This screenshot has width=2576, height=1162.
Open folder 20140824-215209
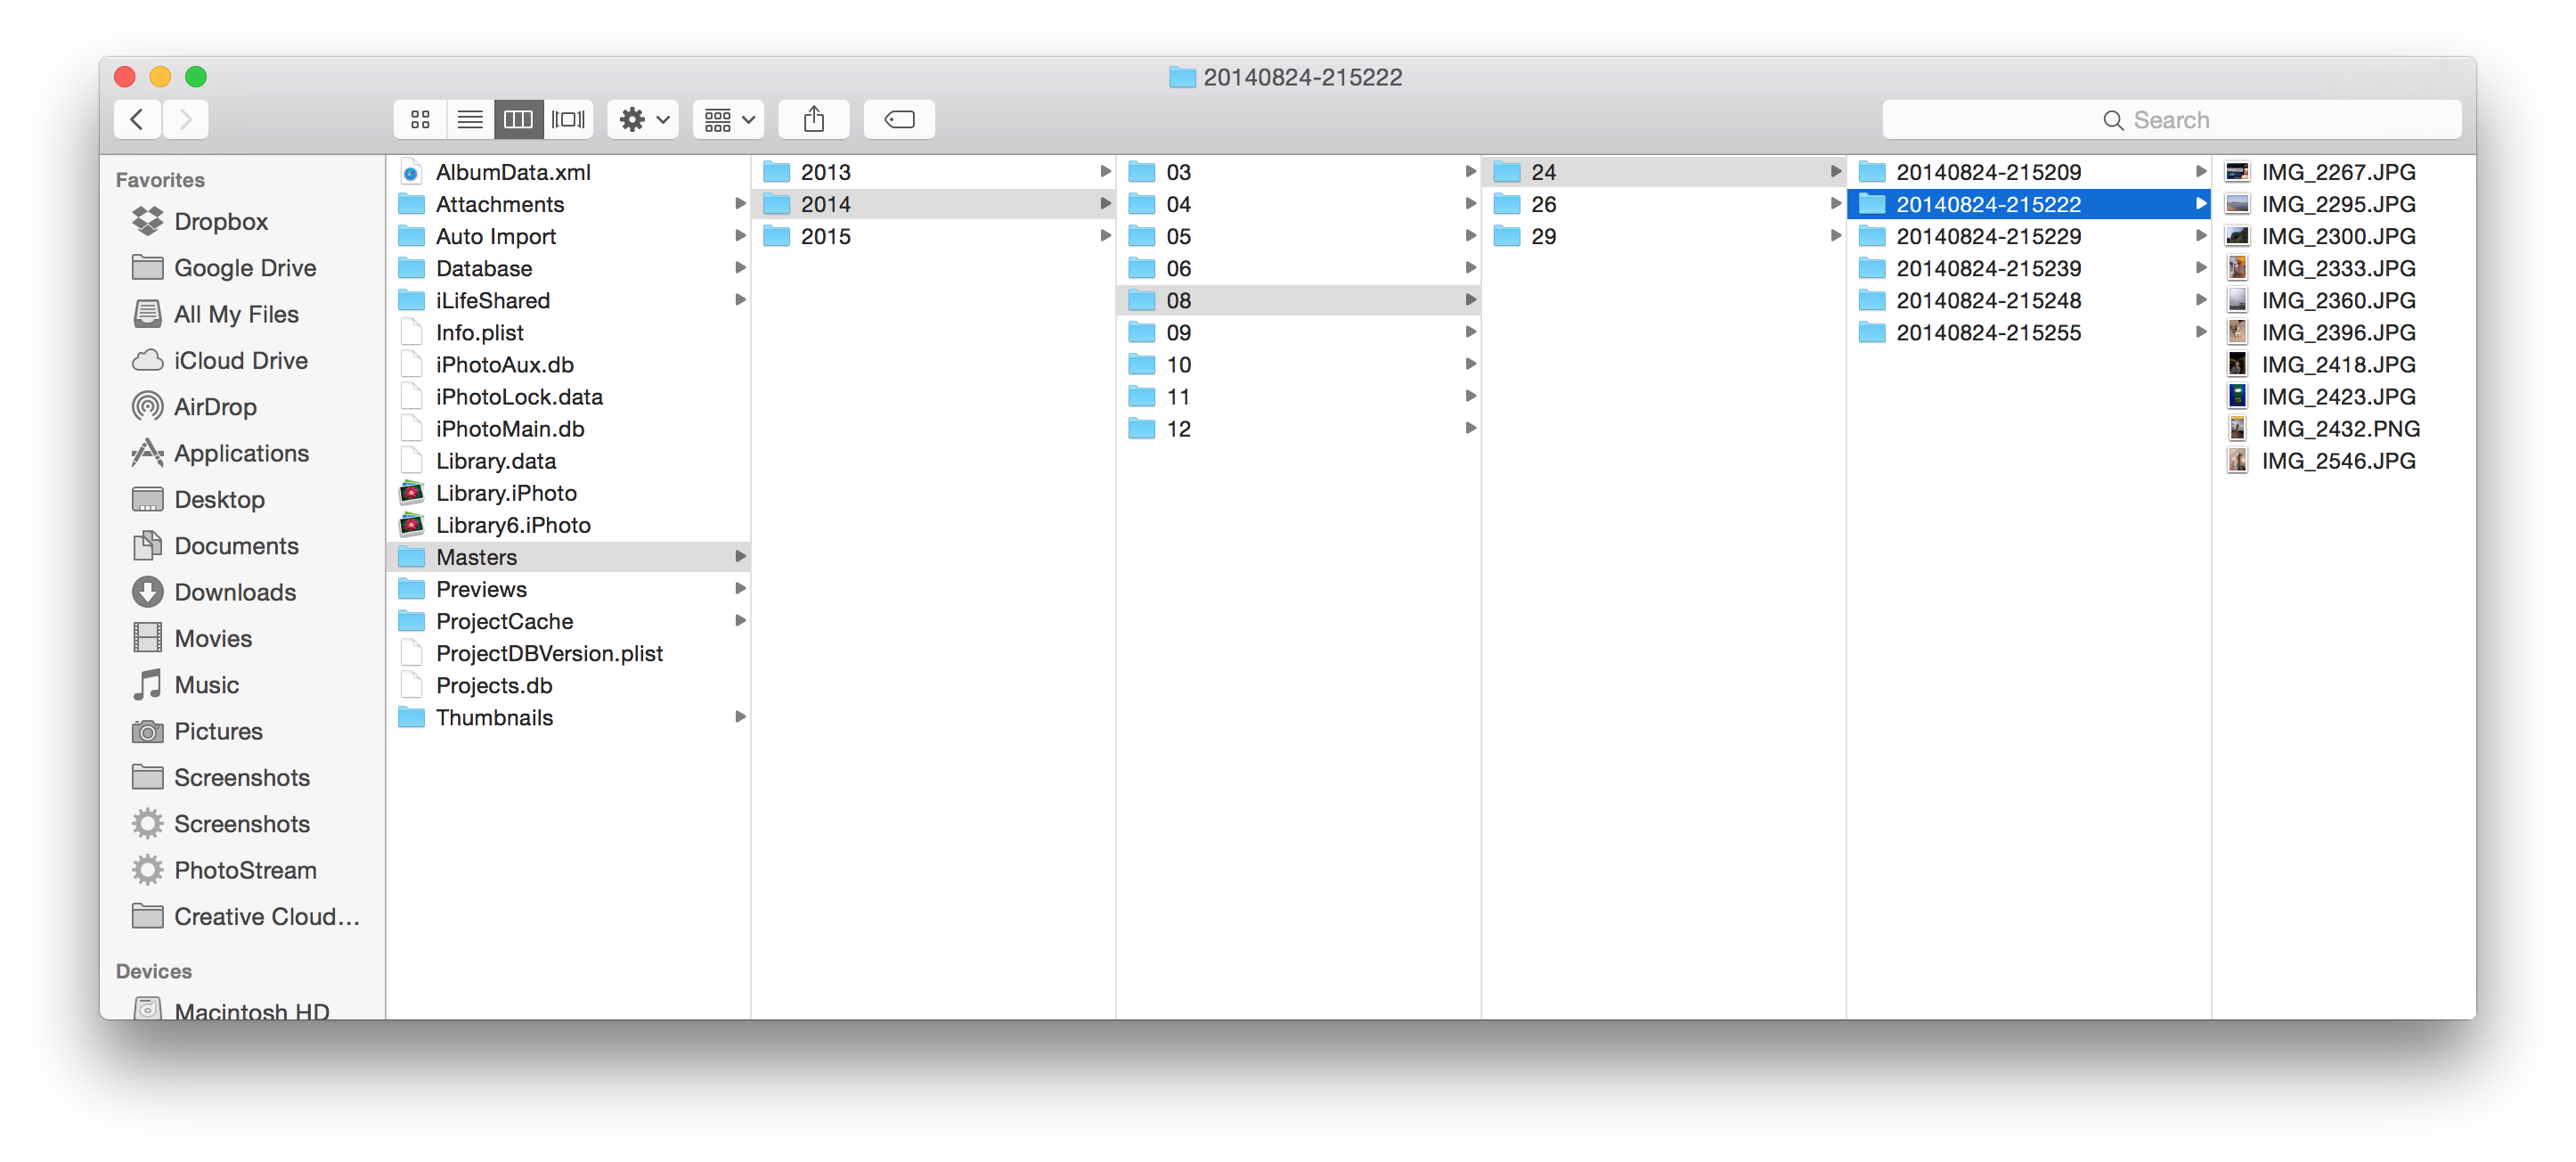(2028, 172)
